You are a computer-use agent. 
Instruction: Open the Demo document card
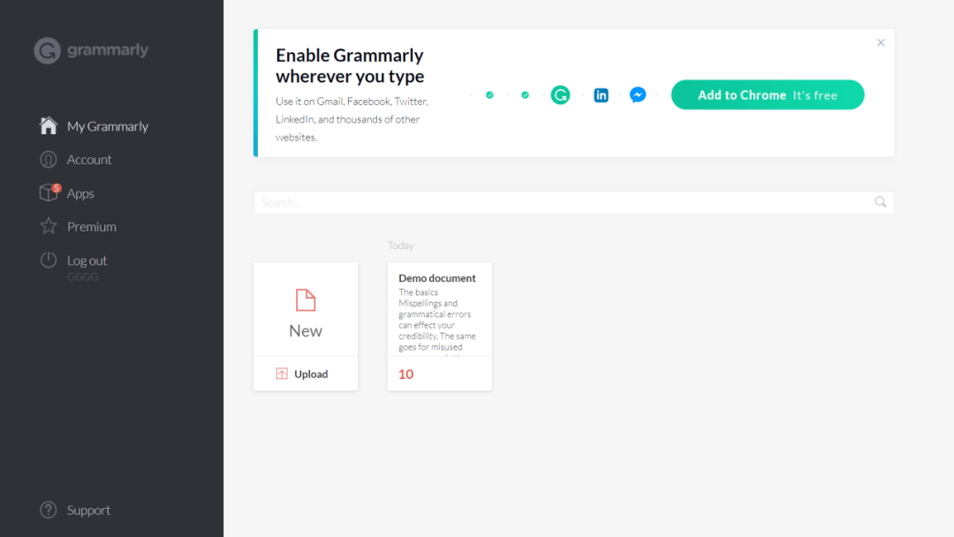click(439, 309)
